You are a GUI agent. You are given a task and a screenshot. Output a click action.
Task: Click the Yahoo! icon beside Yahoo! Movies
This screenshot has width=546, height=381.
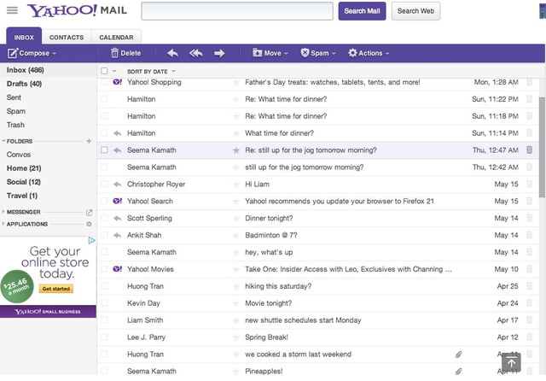(118, 269)
